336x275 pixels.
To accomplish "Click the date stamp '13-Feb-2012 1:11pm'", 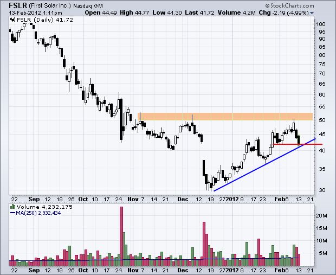I will click(x=35, y=13).
